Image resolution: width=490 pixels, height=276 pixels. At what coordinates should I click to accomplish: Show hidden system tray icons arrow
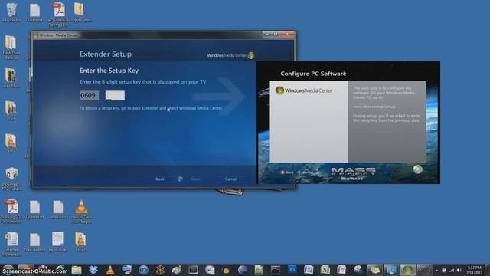point(436,270)
